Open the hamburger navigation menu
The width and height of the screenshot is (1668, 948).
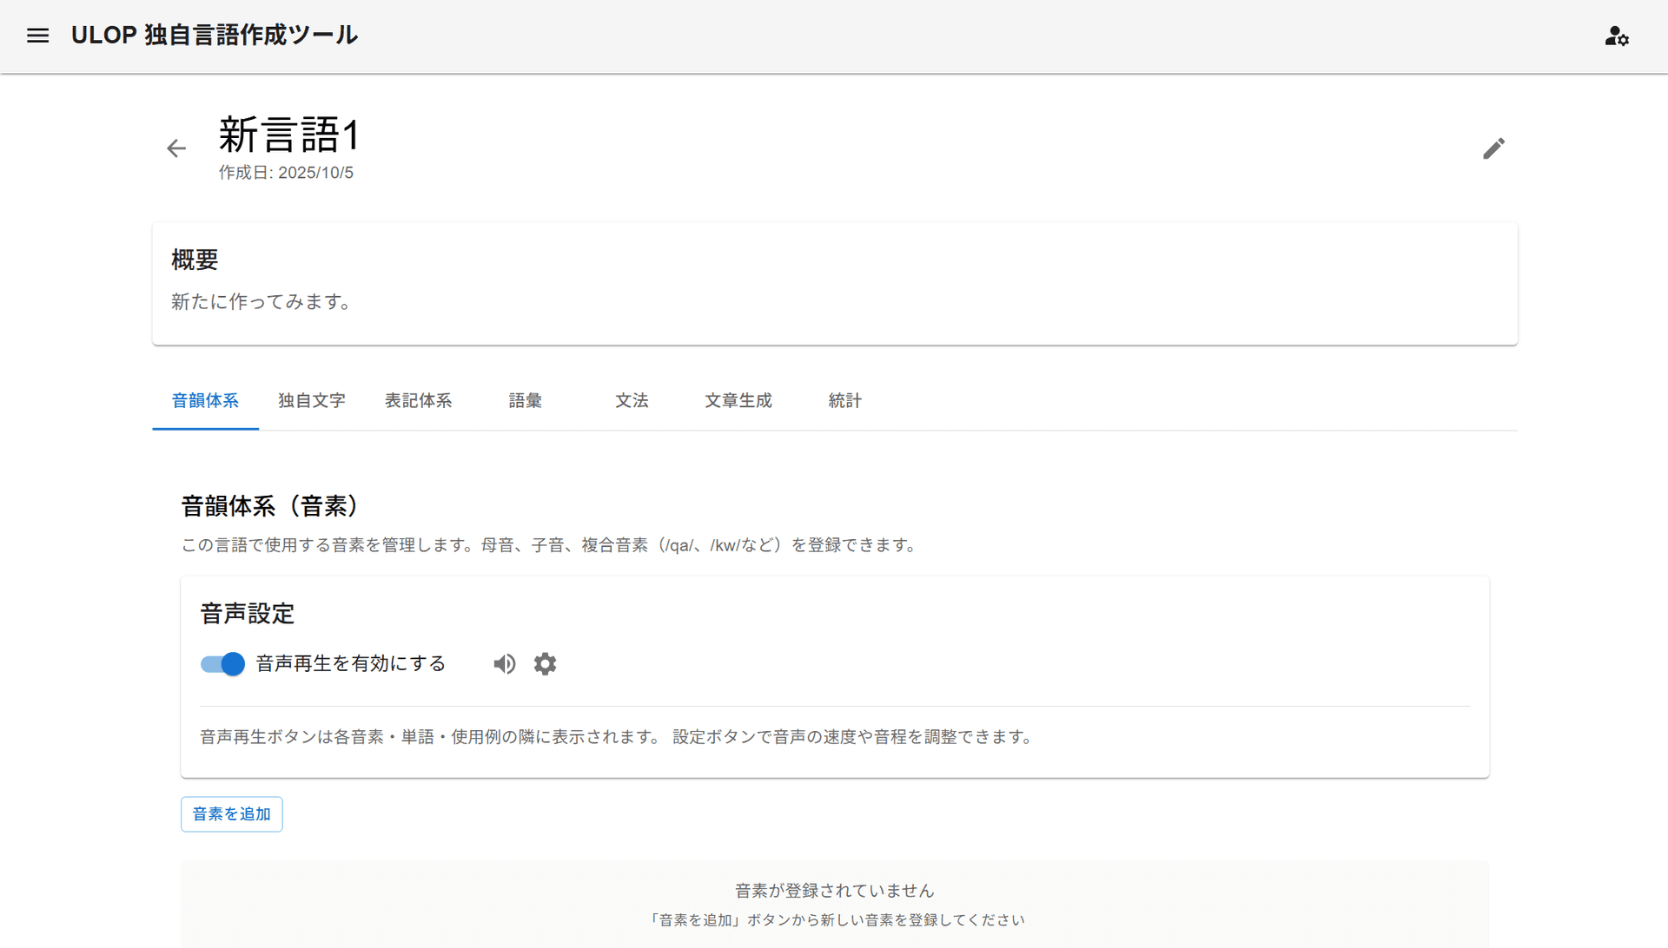point(37,36)
